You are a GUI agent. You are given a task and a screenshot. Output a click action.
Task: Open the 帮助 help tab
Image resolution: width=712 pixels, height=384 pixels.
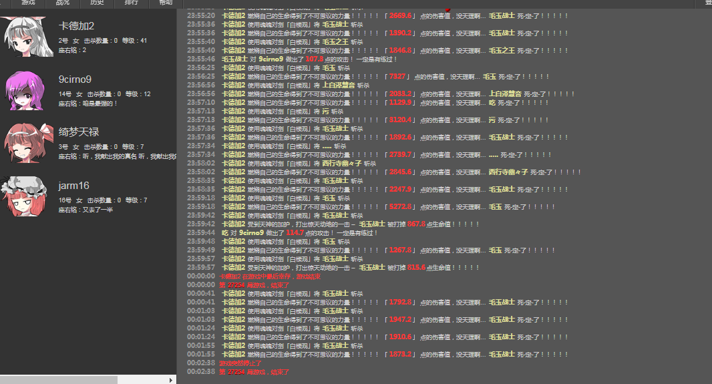(x=166, y=3)
